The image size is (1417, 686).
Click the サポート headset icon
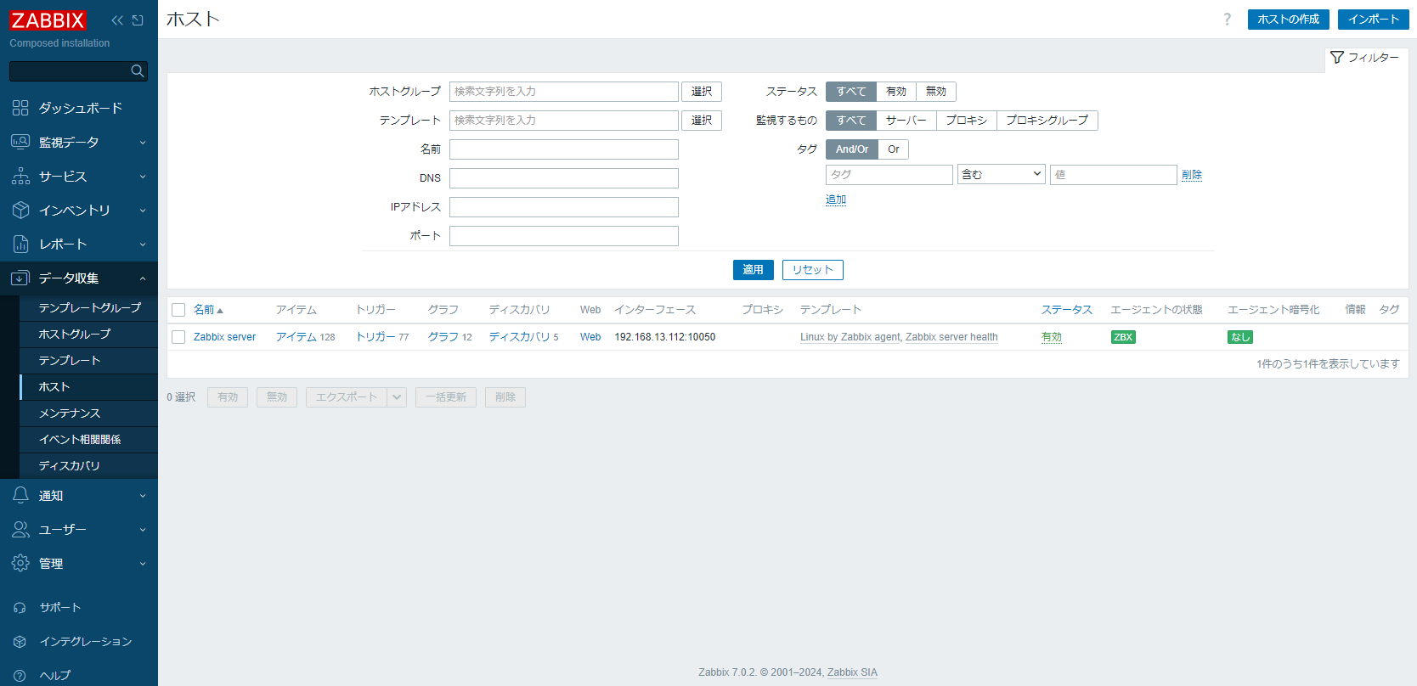pyautogui.click(x=20, y=608)
